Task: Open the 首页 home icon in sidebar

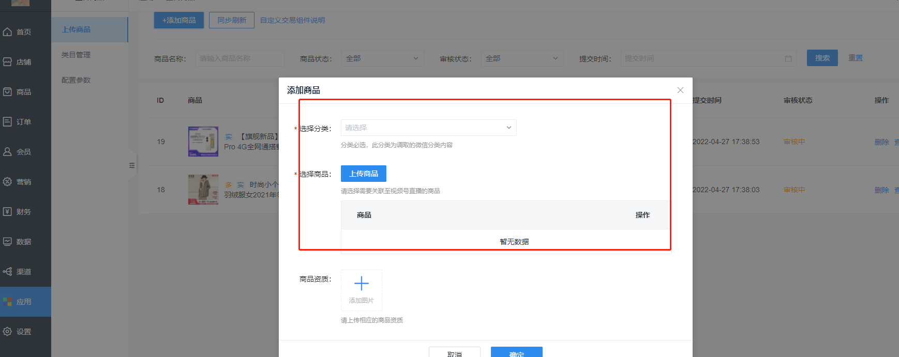Action: [7, 32]
